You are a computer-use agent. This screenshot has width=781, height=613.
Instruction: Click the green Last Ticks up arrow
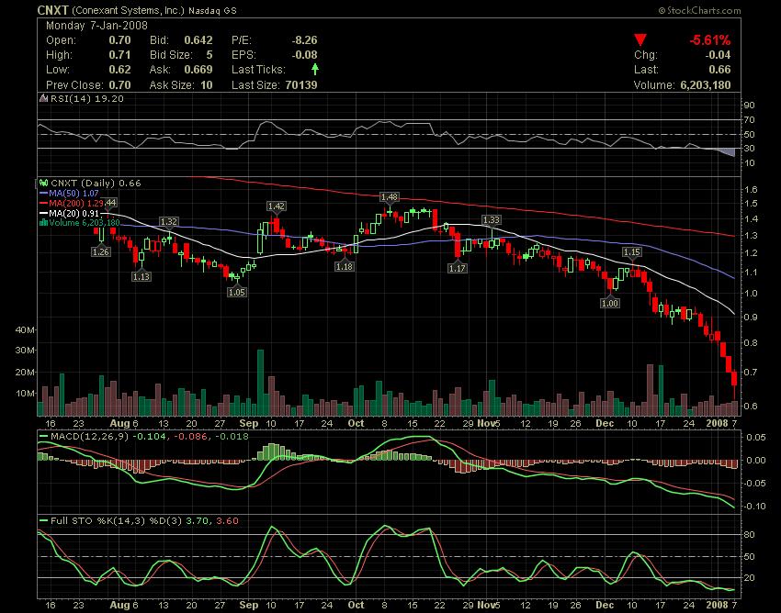coord(315,69)
